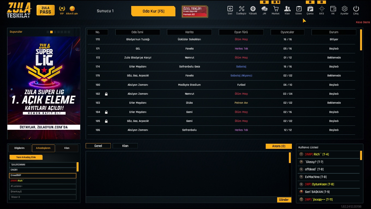The image size is (371, 209).
Task: Click rank icon beside `Glassy? [T-7]
Action: (301, 162)
